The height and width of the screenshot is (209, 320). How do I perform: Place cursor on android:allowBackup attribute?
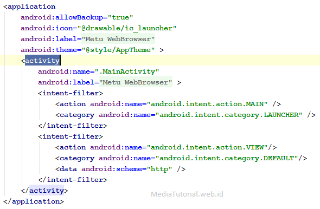pyautogui.click(x=62, y=17)
